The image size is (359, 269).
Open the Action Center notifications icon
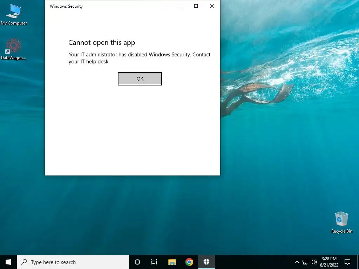tap(347, 262)
